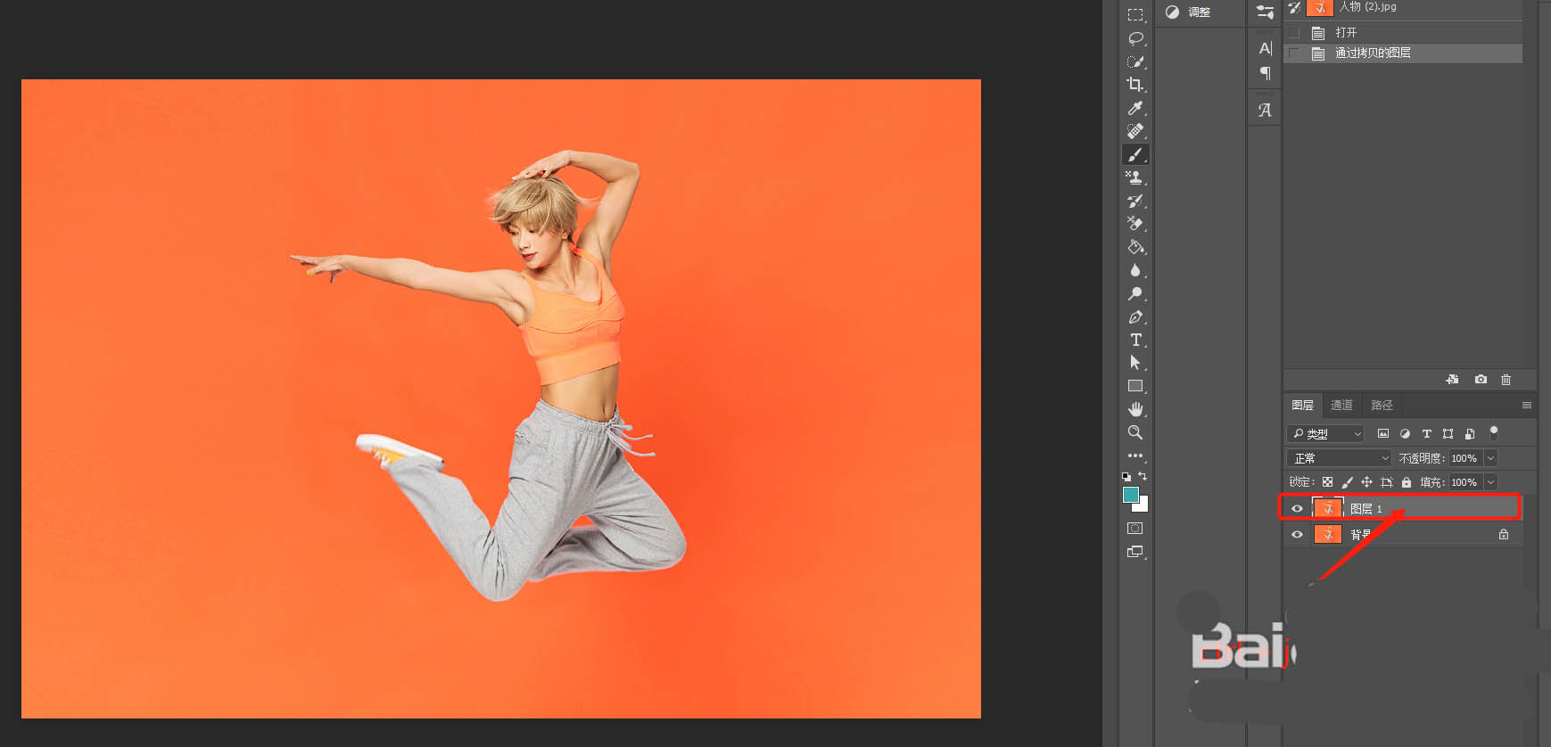Select the Eyedropper tool
Image resolution: width=1551 pixels, height=747 pixels.
(1134, 108)
